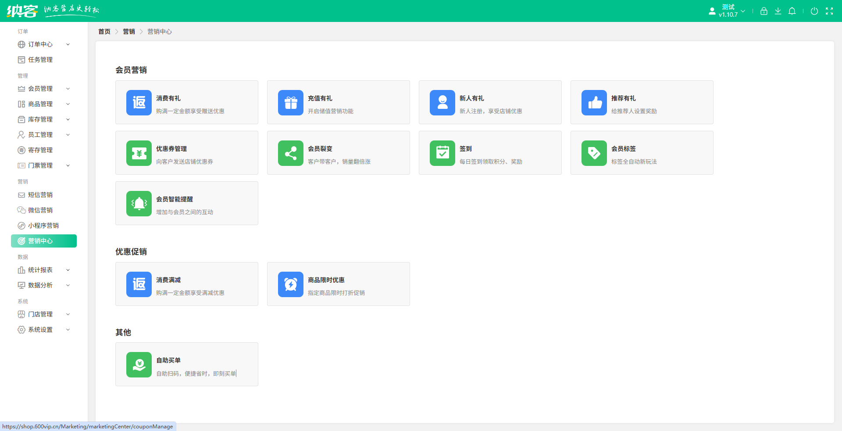Click the share icon for 会员裂变

tap(290, 153)
